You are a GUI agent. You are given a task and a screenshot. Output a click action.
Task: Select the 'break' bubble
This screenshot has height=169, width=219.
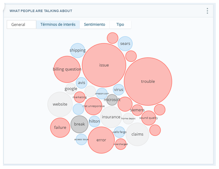[79, 124]
